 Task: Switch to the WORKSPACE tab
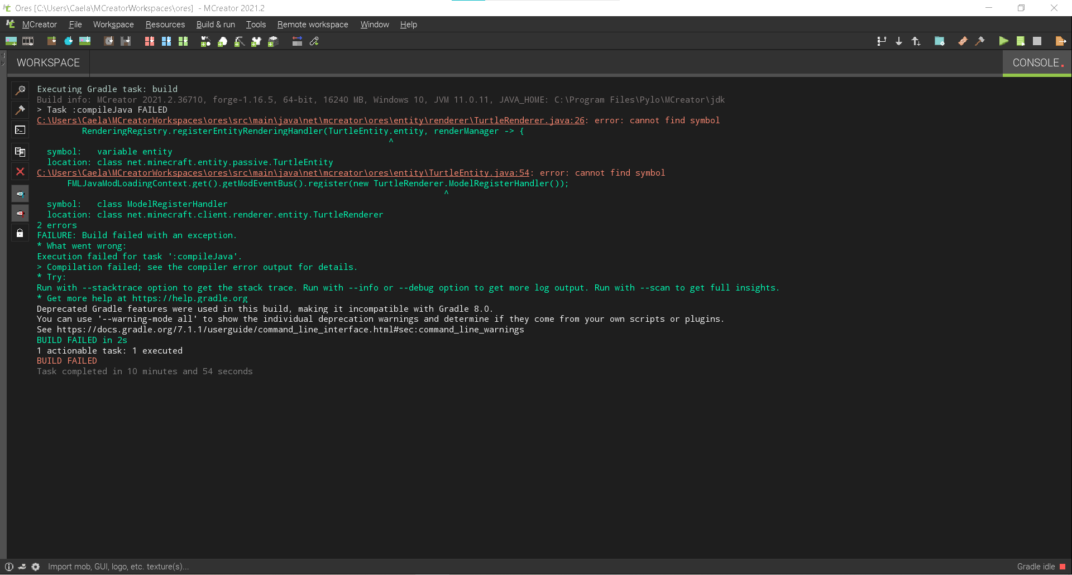click(48, 63)
